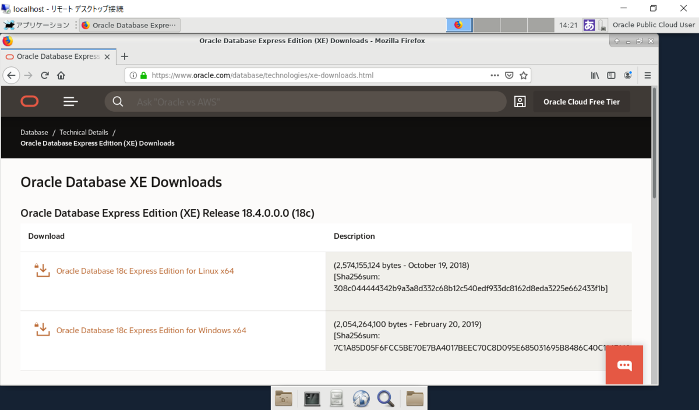Toggle the あ Japanese input method indicator
The height and width of the screenshot is (410, 699).
click(x=589, y=25)
